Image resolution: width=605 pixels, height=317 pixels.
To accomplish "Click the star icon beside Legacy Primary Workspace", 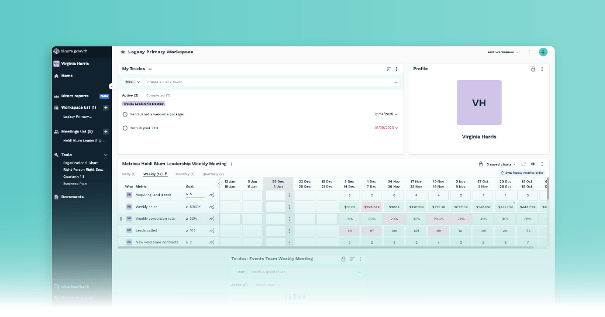I will [x=123, y=52].
